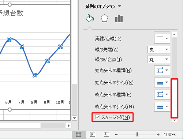
Task: Click the 始点矢印の種類(B) label
Action: [x=113, y=71]
